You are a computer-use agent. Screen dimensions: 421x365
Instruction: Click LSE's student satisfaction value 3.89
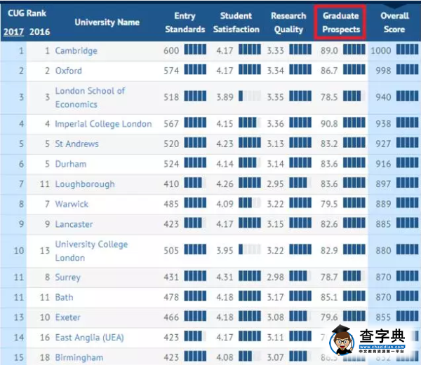(225, 97)
